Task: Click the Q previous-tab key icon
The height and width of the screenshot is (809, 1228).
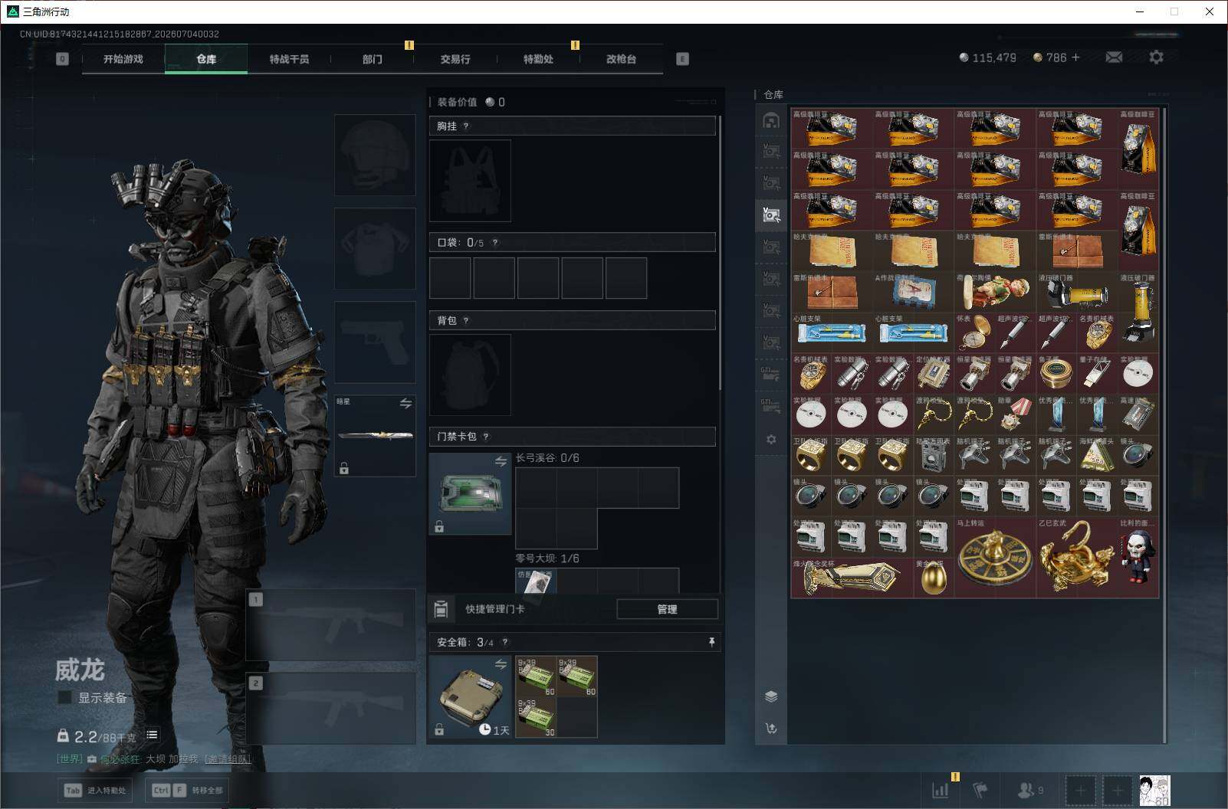Action: (x=62, y=59)
